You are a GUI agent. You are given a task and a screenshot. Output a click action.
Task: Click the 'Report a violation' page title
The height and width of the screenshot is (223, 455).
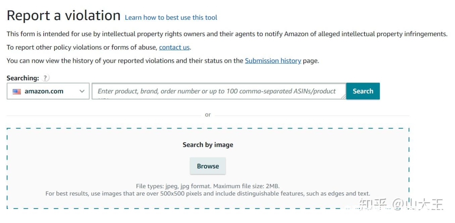click(64, 16)
